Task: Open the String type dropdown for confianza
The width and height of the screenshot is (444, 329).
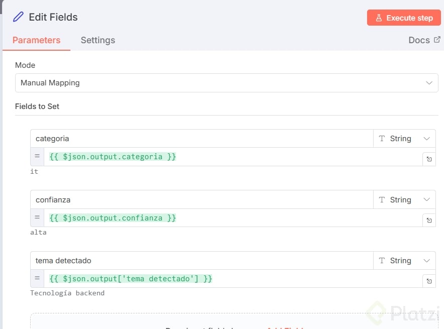Action: coord(404,200)
